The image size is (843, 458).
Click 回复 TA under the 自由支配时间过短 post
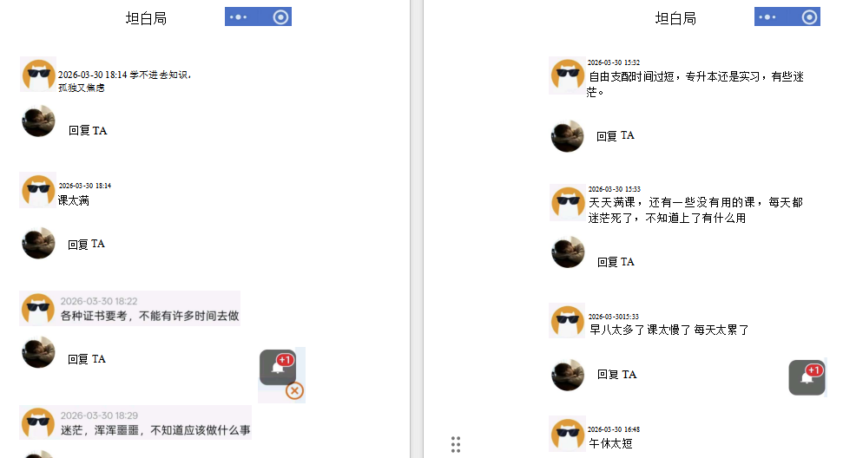tap(616, 136)
